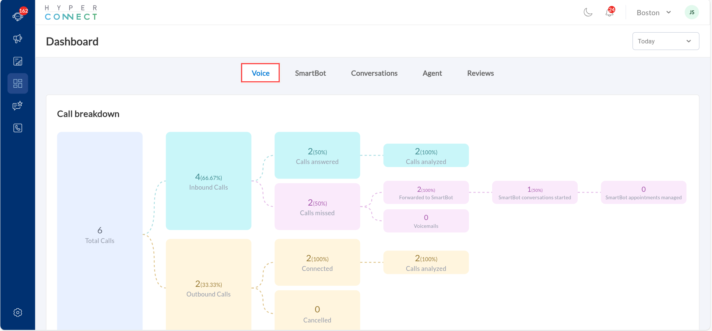Click the SmartBot conversations started card
Image resolution: width=712 pixels, height=331 pixels.
[535, 192]
